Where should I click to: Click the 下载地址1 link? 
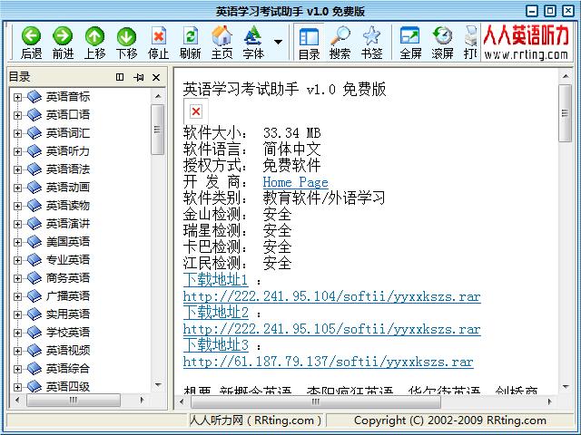pyautogui.click(x=215, y=280)
